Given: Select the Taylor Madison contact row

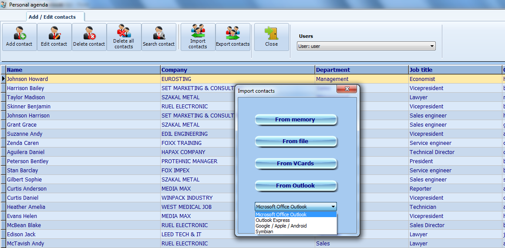Looking at the screenshot, I should (26, 97).
